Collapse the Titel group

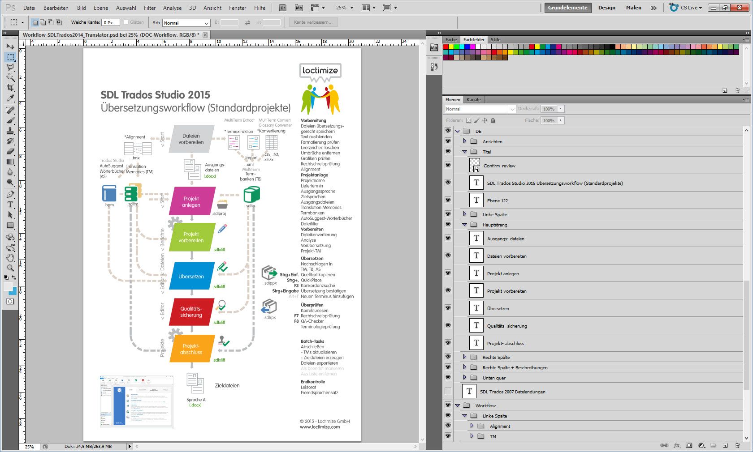(x=465, y=152)
